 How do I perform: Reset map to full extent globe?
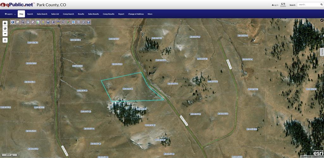5,28
